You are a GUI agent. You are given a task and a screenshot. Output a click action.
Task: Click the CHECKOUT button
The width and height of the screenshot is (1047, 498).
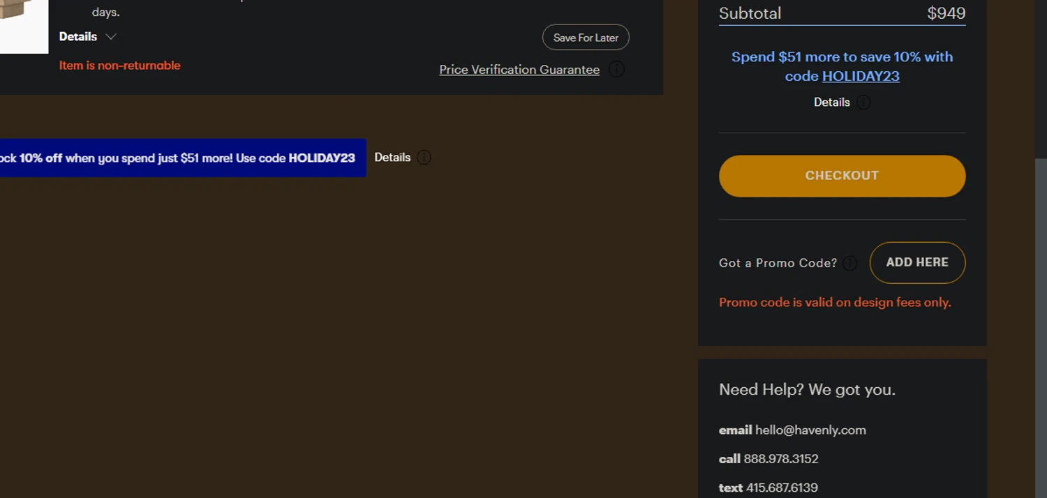tap(842, 176)
